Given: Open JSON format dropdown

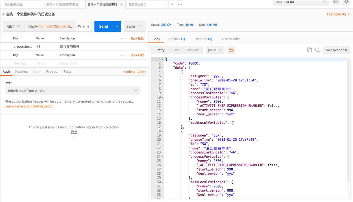Looking at the screenshot, I should 215,50.
